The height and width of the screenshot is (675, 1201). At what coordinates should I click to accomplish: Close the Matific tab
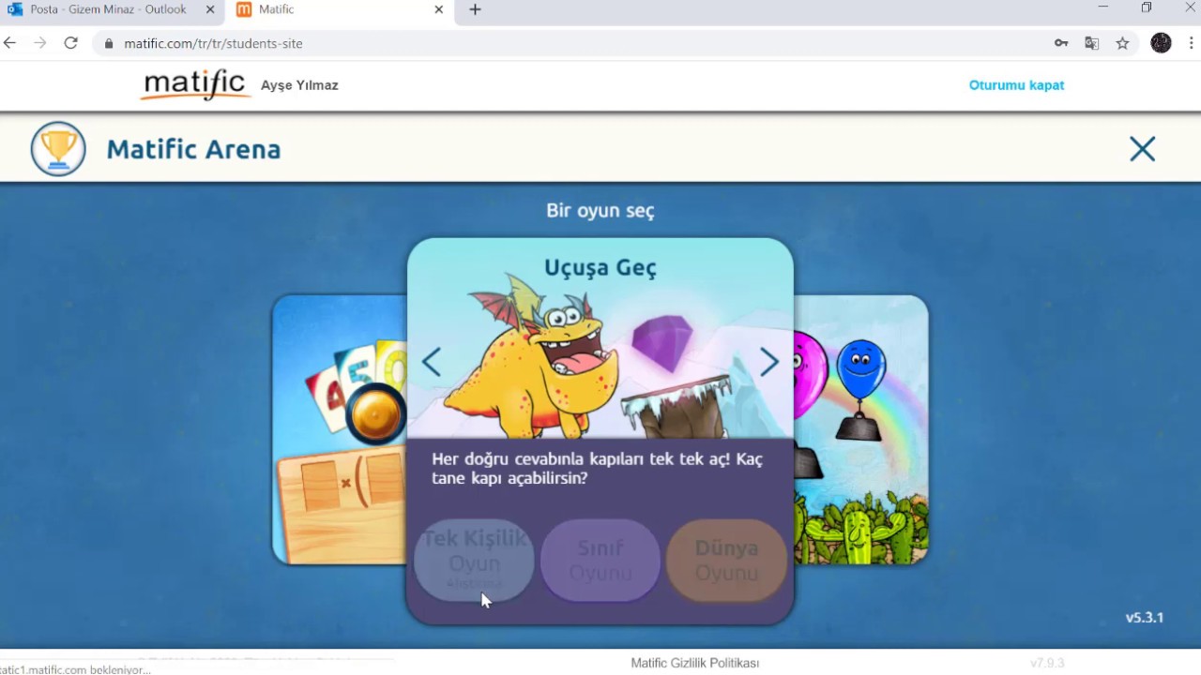[x=438, y=10]
